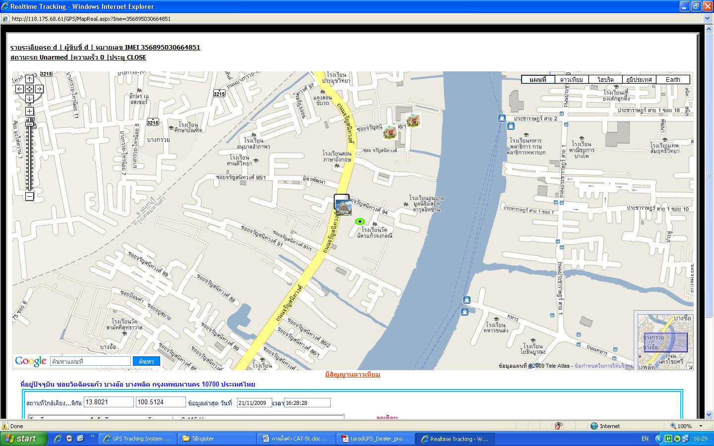
Task: Click the right house marker near 96/1
Action: pyautogui.click(x=413, y=120)
